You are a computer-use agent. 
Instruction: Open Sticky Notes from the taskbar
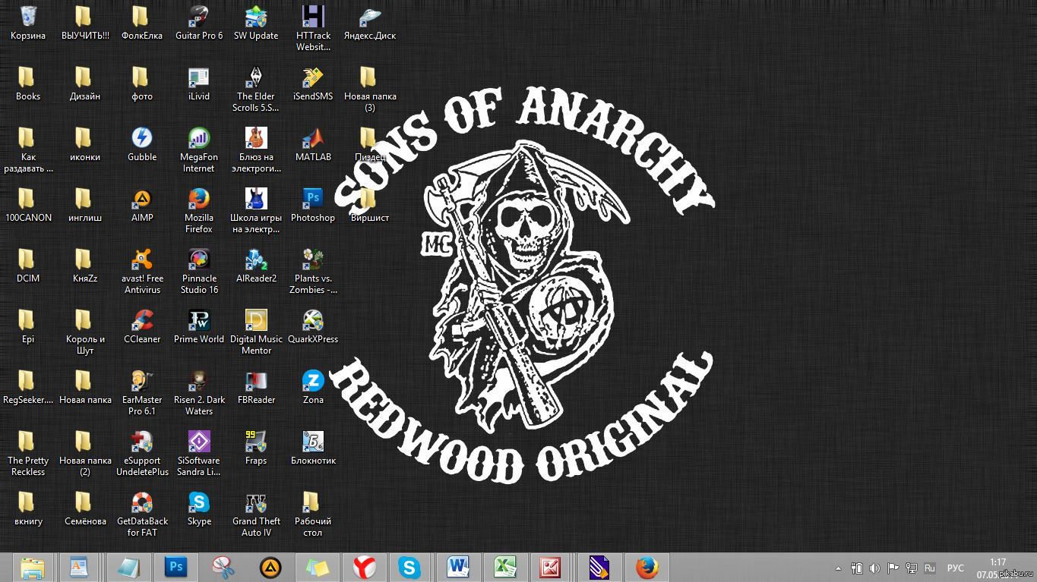318,568
